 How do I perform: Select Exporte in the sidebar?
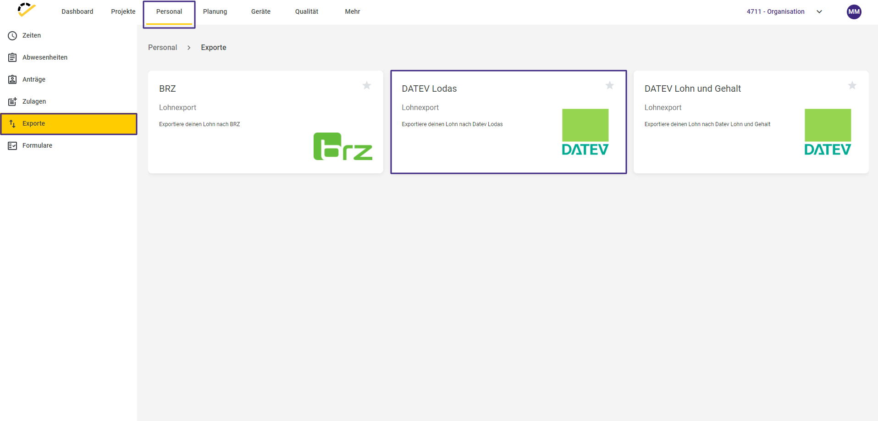pyautogui.click(x=69, y=124)
